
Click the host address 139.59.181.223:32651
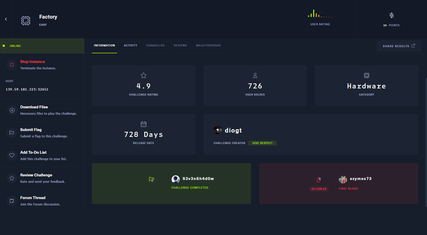(27, 89)
